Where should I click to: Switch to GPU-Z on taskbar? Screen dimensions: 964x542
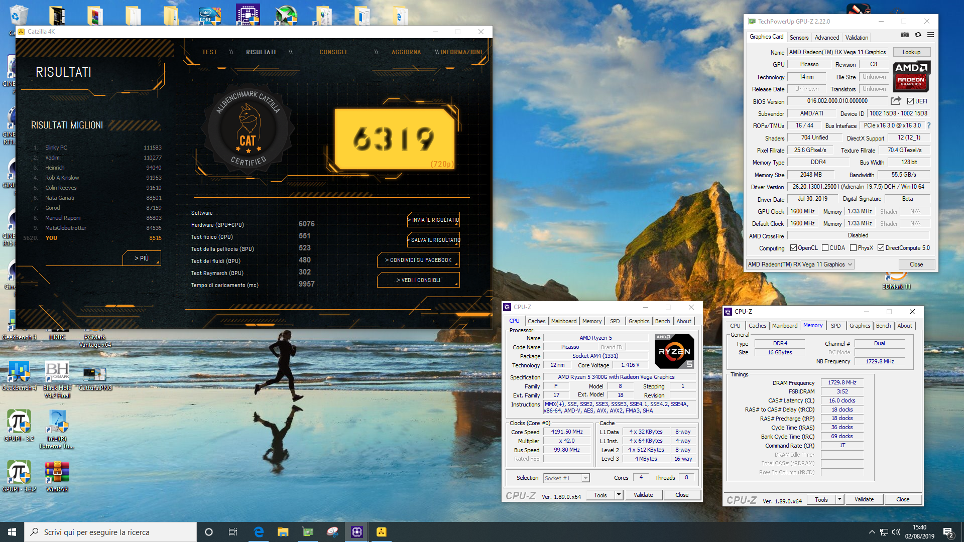[x=307, y=532]
